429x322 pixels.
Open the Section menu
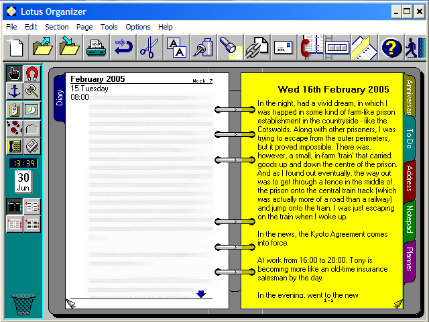pyautogui.click(x=56, y=27)
